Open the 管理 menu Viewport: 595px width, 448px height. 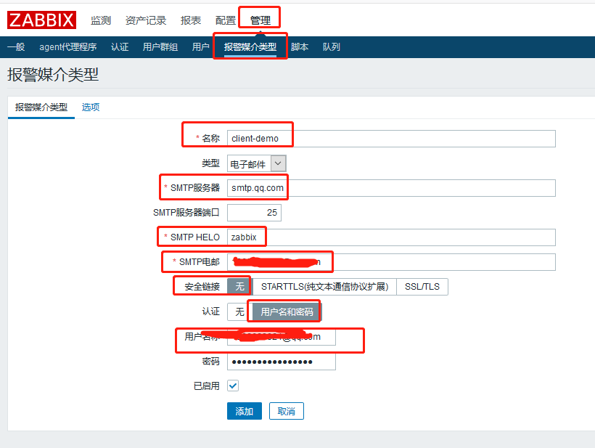[x=260, y=20]
